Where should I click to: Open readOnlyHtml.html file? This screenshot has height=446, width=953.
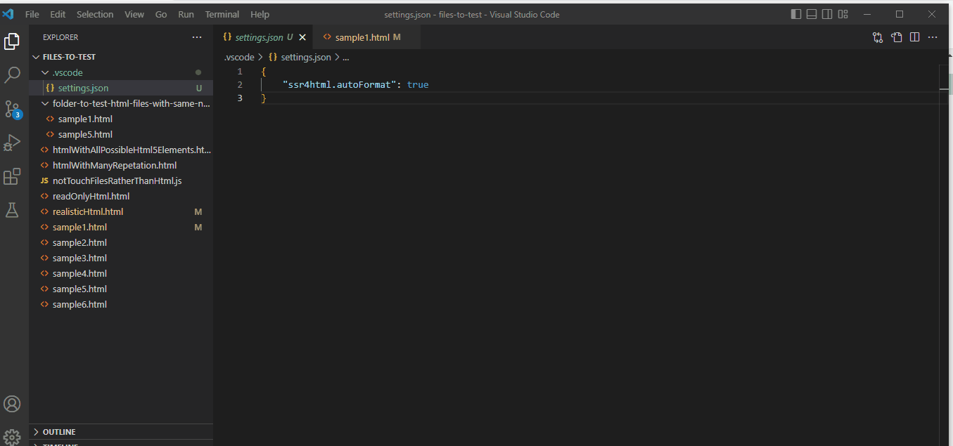(121, 196)
